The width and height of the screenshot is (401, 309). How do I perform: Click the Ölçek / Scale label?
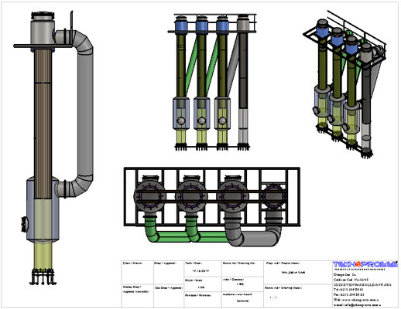coord(194,280)
